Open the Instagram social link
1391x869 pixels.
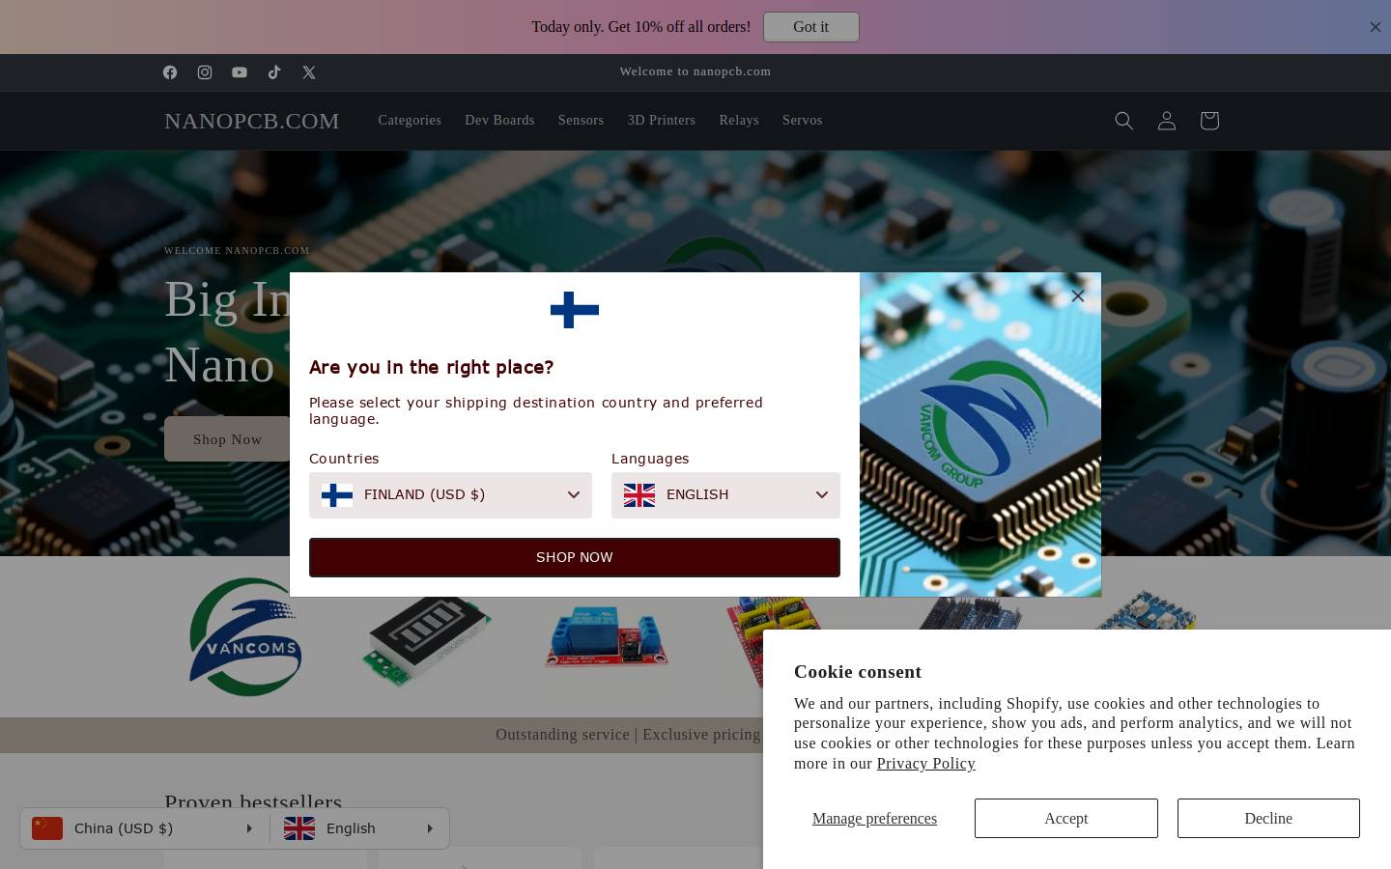[x=205, y=72]
